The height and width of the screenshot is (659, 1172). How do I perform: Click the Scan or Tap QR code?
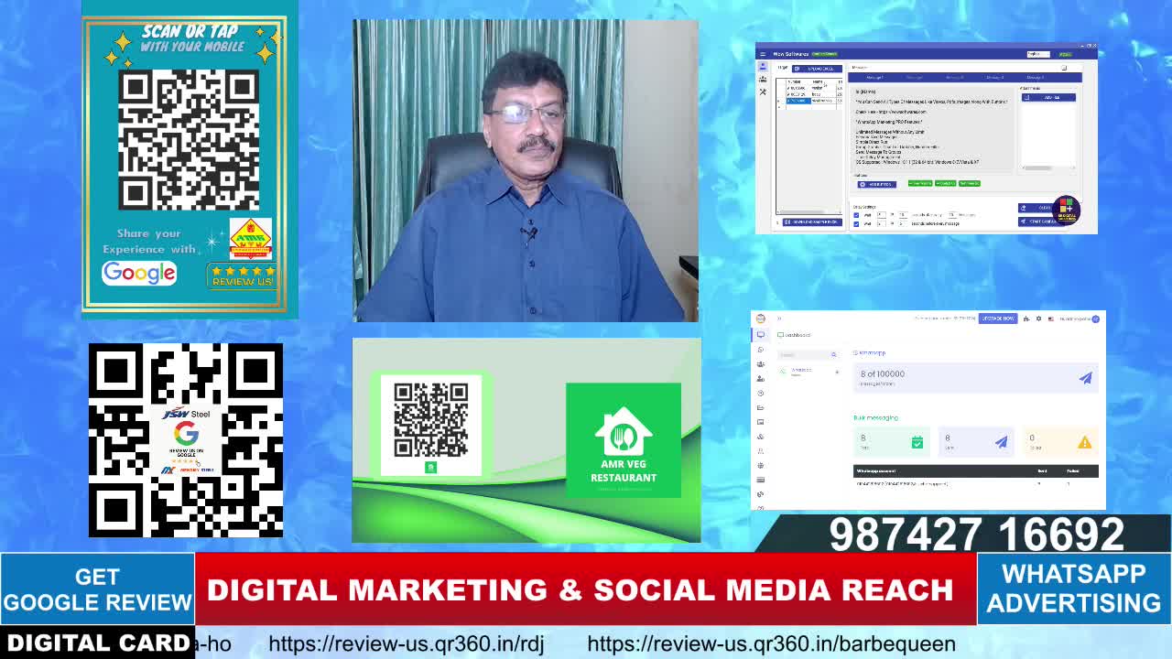pos(189,140)
